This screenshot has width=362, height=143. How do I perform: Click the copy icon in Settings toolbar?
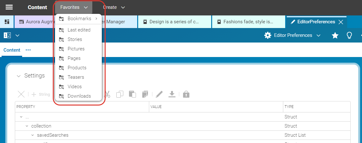tap(120, 94)
